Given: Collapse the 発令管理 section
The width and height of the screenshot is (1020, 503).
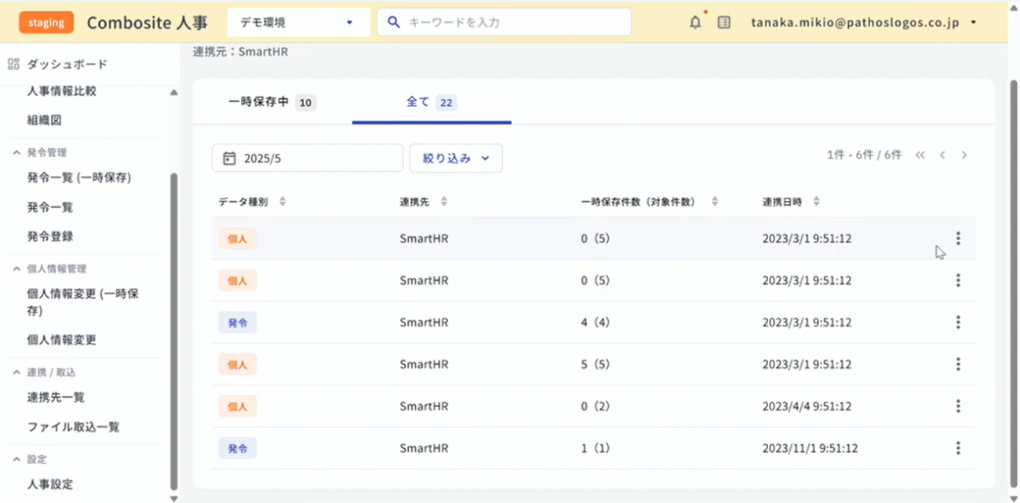Looking at the screenshot, I should tap(16, 152).
